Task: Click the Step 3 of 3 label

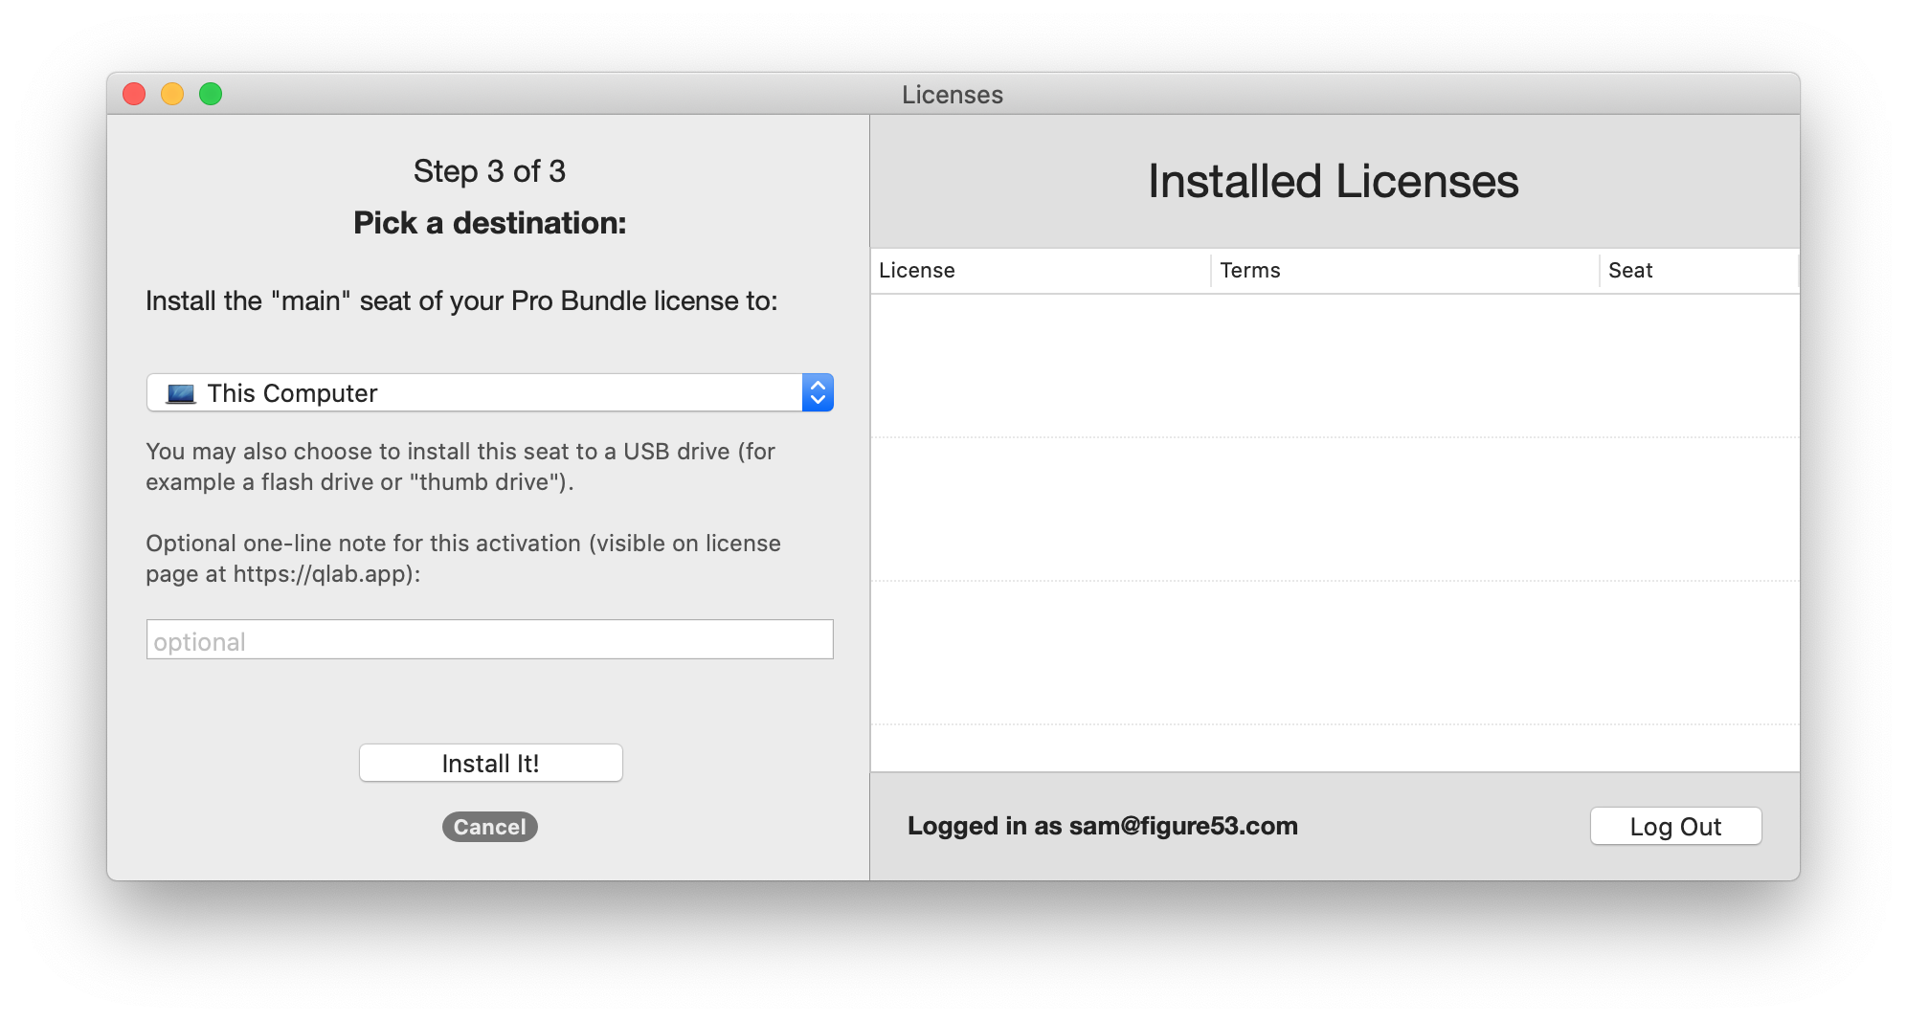Action: point(489,171)
